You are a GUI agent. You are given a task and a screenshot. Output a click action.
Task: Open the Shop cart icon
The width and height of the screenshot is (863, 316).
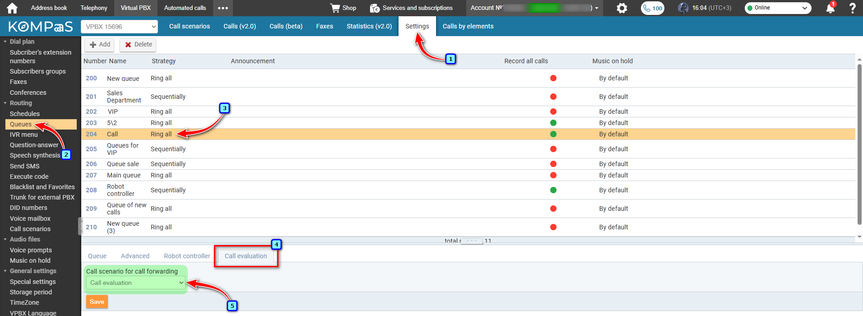point(334,8)
